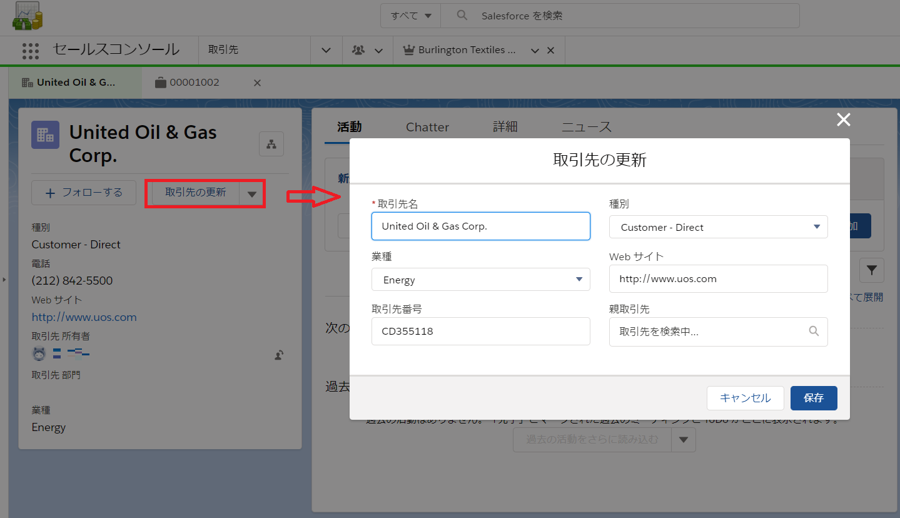Click the 取引先番号 input field
Screen dimensions: 900x518
[x=480, y=332]
